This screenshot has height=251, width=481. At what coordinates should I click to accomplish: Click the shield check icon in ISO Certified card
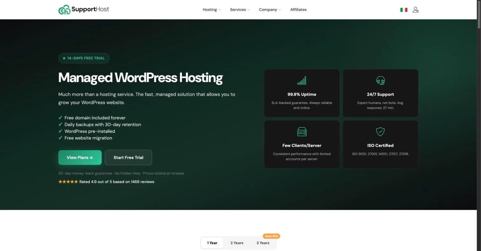380,132
